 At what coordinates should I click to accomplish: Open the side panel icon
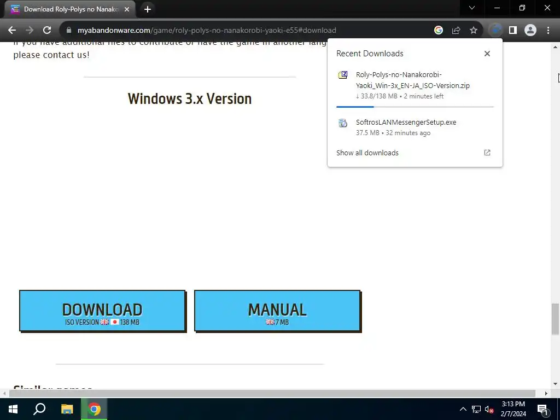coord(513,31)
